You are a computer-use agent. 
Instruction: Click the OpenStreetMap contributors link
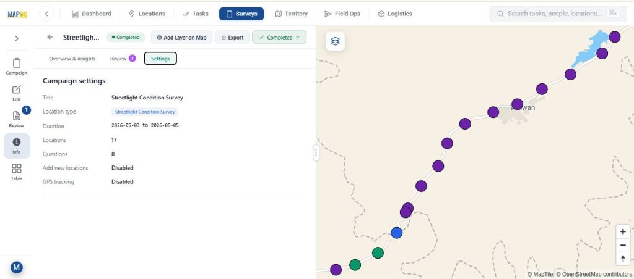(594, 275)
